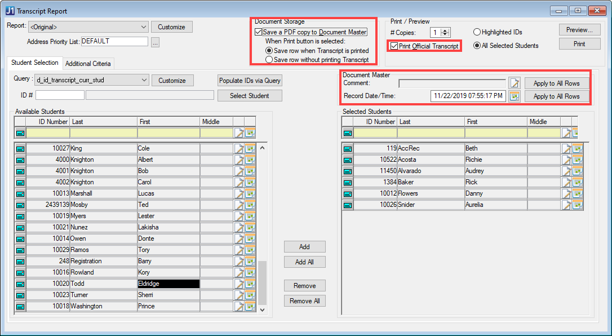Image resolution: width=612 pixels, height=336 pixels.
Task: Open the calendar icon in Acosta Richie's row
Action: (577, 160)
